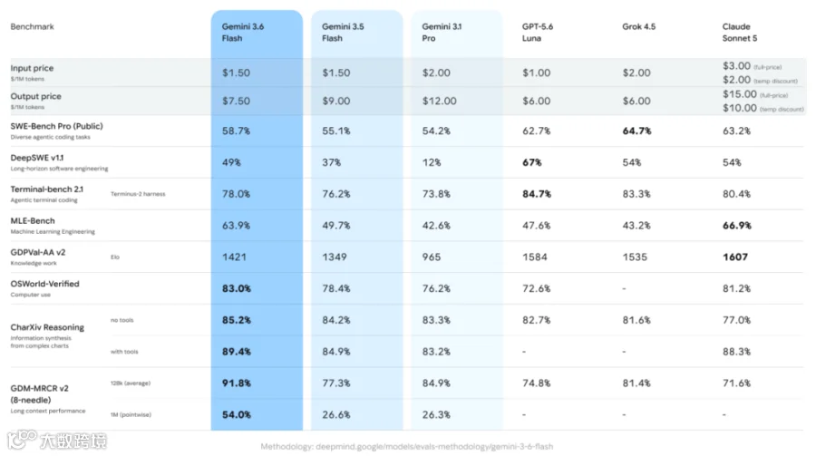Select the CharXiv Reasoning row label
The image size is (816, 456).
pyautogui.click(x=47, y=327)
